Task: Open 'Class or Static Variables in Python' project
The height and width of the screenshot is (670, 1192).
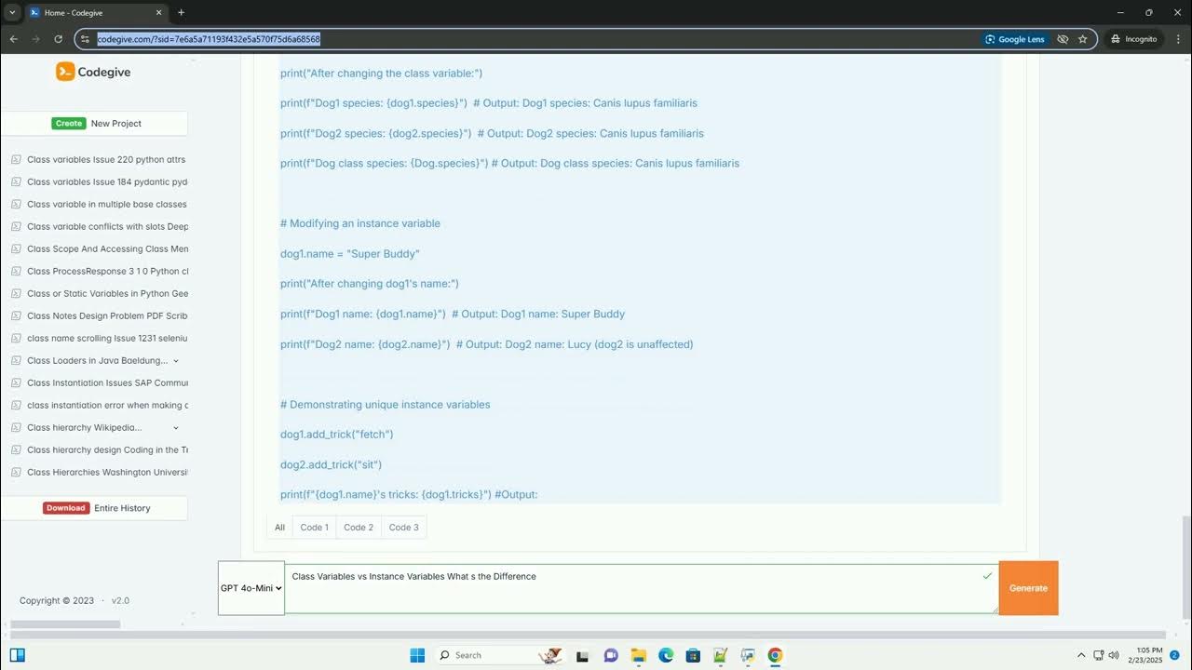Action: point(107,293)
